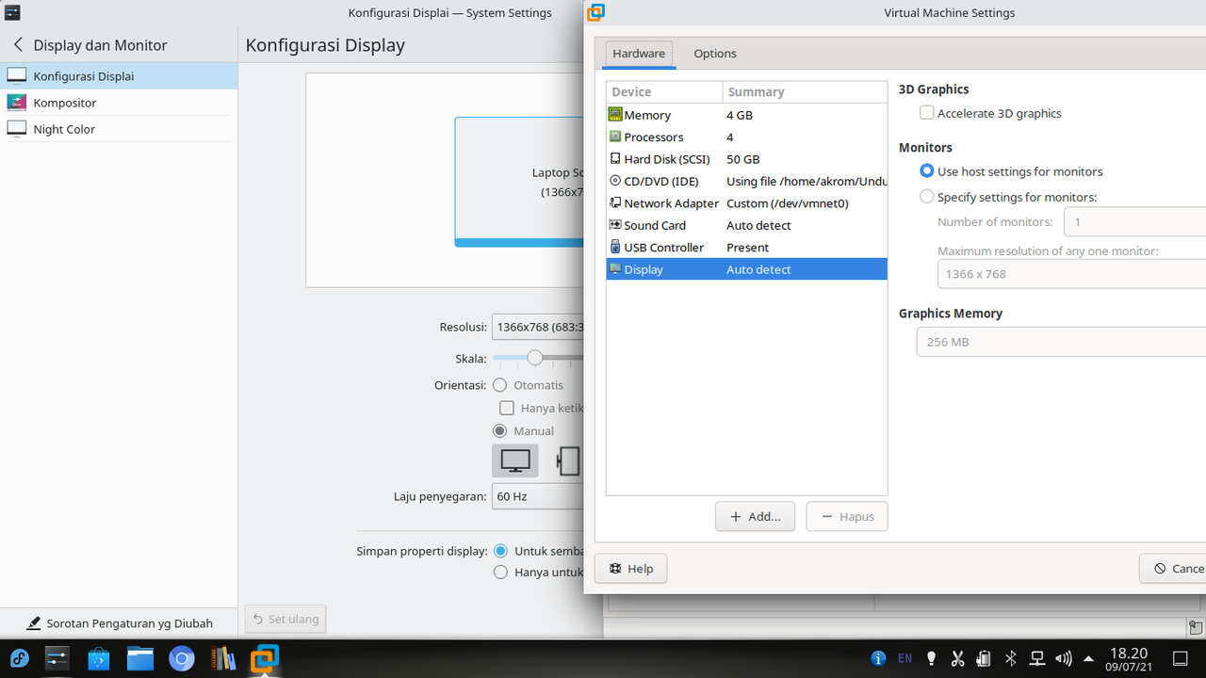Choose the Hanya untuk... save option
Viewport: 1206px width, 678px height.
coord(500,573)
